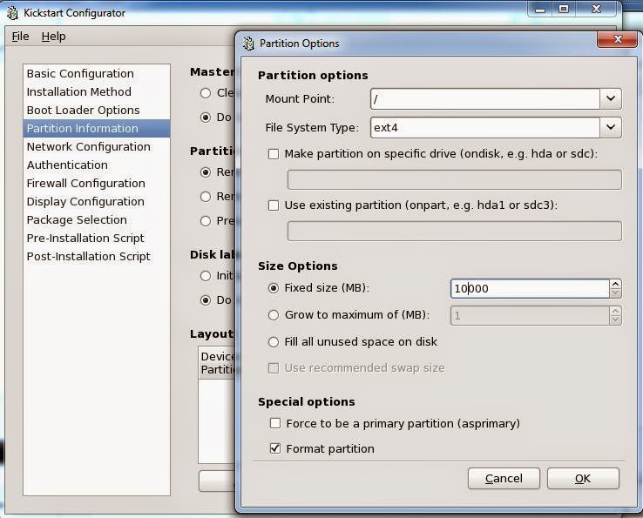Maximize the Kickstart Configurator window

(x=564, y=9)
